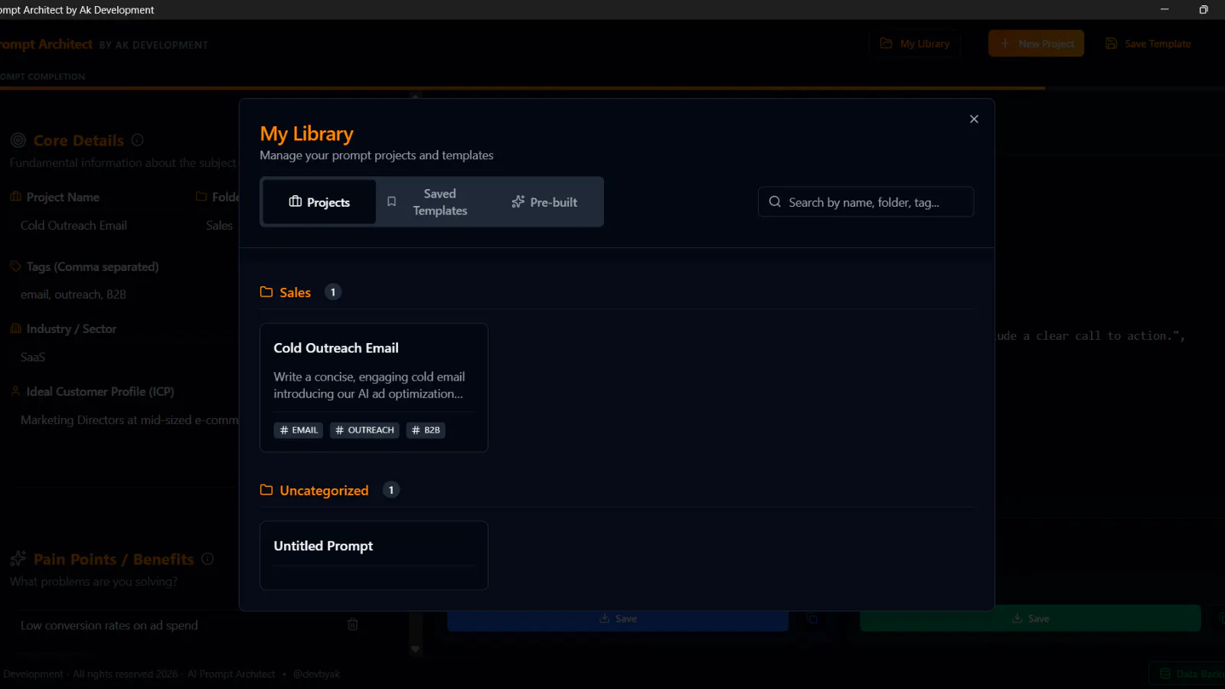Click the bookmark icon on Saved Templates
This screenshot has height=689, width=1225.
pyautogui.click(x=391, y=201)
